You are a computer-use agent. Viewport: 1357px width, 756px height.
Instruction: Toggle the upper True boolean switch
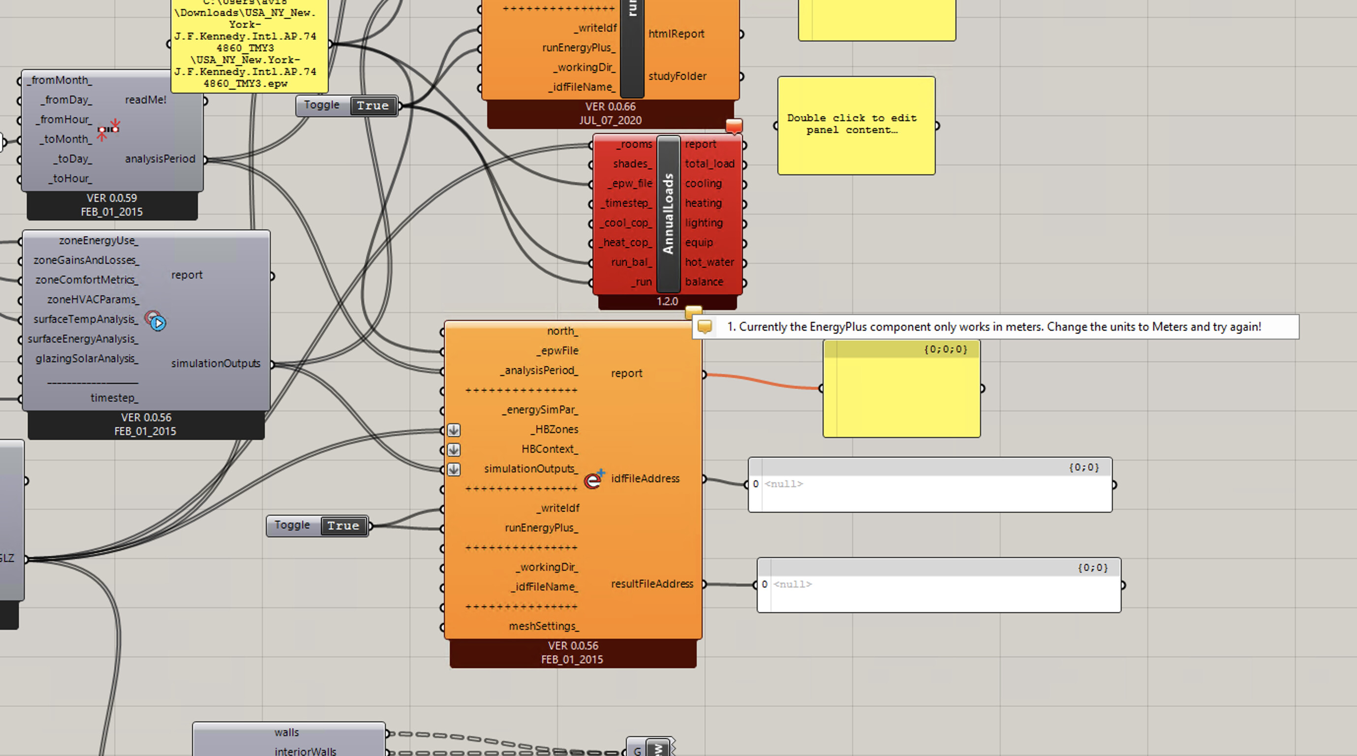point(372,106)
